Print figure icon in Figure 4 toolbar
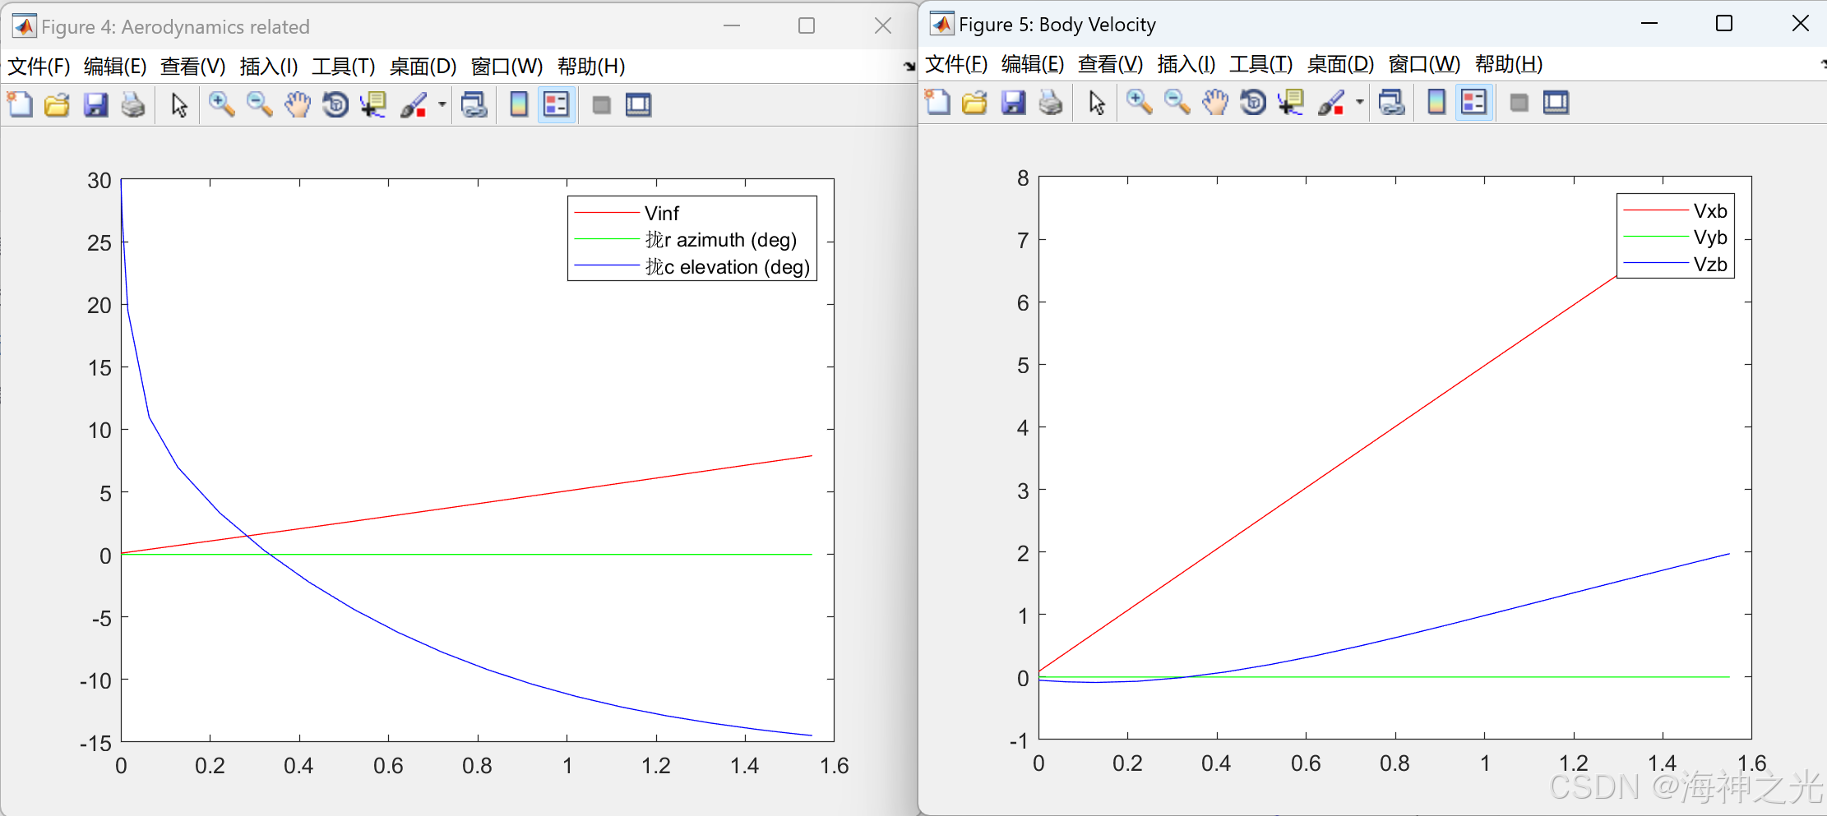 point(133,104)
